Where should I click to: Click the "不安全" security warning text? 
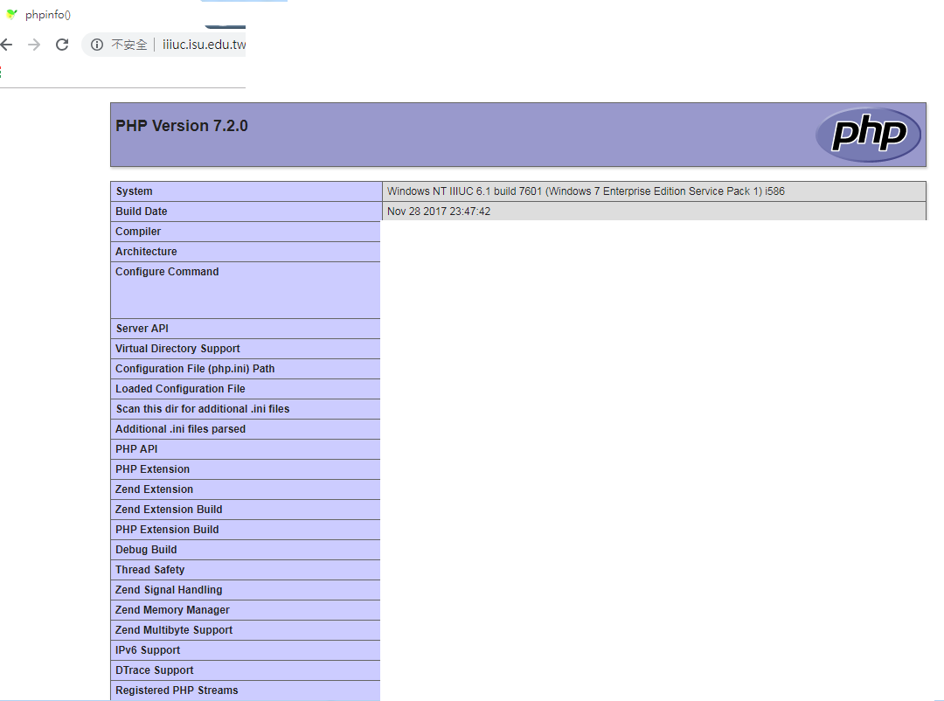click(128, 45)
